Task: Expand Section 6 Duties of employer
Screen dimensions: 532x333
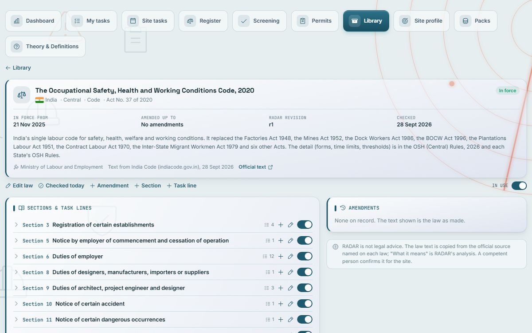Action: 16,256
